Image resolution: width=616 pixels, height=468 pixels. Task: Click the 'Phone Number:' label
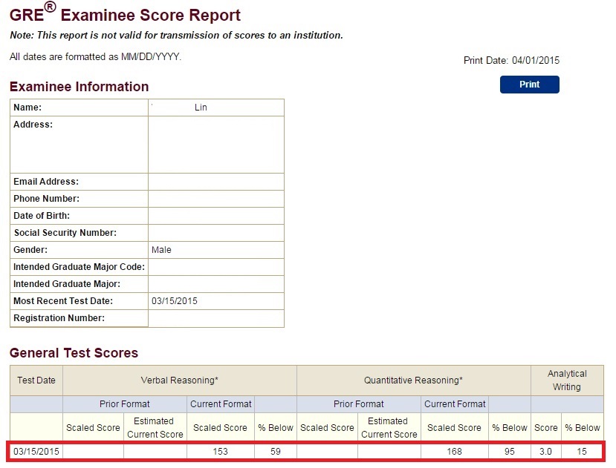pos(46,199)
